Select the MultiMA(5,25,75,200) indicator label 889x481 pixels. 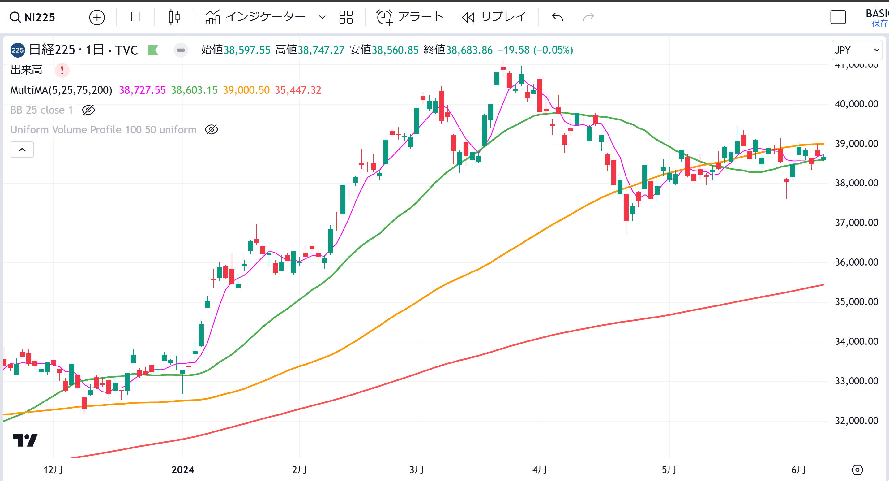[x=62, y=90]
